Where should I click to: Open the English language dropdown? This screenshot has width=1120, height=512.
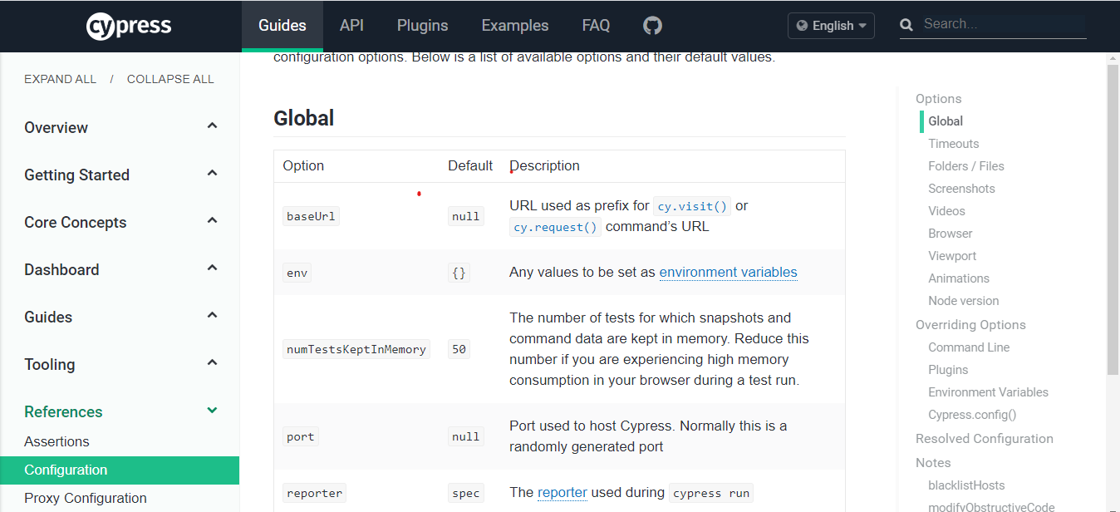pyautogui.click(x=831, y=26)
